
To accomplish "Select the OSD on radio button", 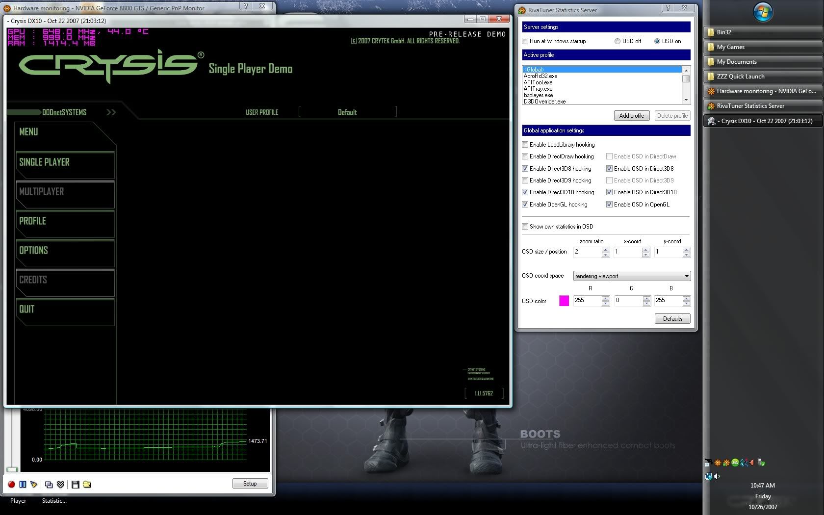I will coord(657,41).
